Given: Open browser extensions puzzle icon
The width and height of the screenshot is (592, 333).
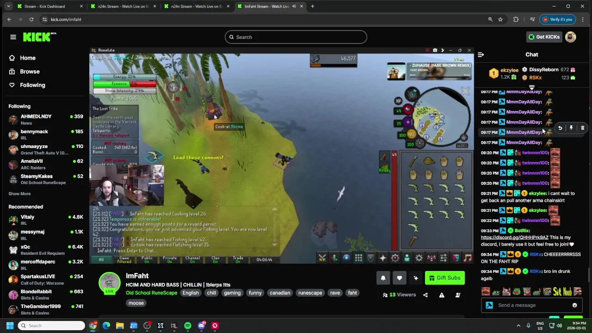Looking at the screenshot, I should pos(516,19).
